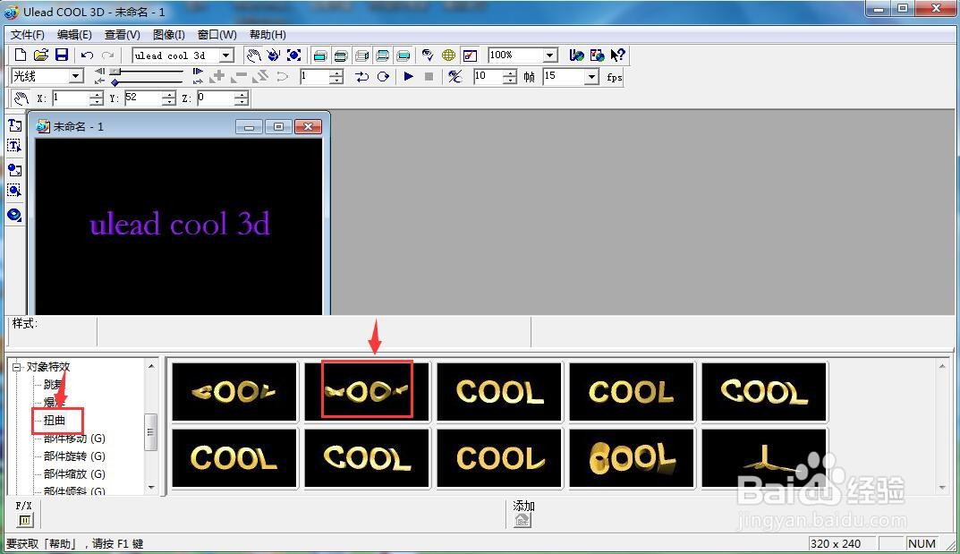This screenshot has height=554, width=960.
Task: Click the Add (添加) icon below the thumbnails
Action: pos(522,520)
